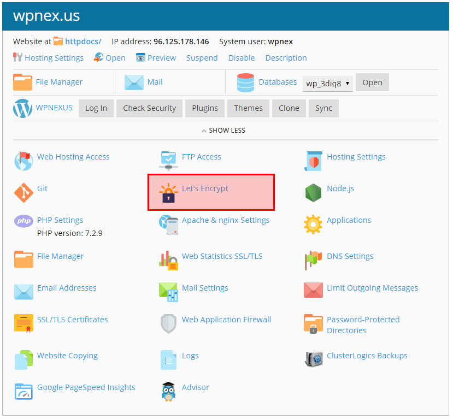Open the Node.js hexagon icon
Image resolution: width=453 pixels, height=419 pixels.
click(314, 193)
